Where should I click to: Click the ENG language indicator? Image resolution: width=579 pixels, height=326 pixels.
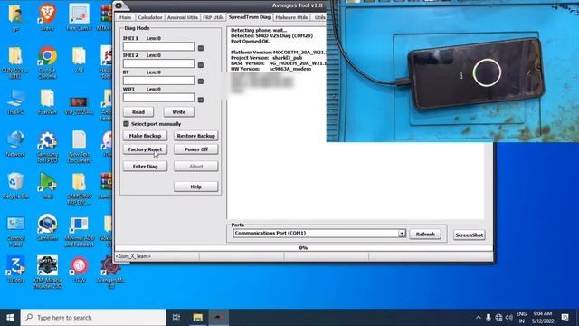tap(521, 314)
